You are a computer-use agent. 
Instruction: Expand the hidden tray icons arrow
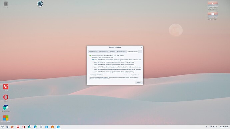point(207,127)
